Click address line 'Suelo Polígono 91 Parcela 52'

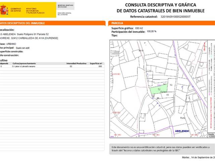click(x=33, y=34)
